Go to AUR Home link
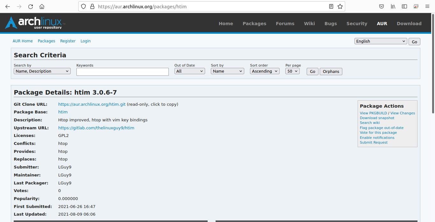Image resolution: width=435 pixels, height=222 pixels. pyautogui.click(x=23, y=41)
